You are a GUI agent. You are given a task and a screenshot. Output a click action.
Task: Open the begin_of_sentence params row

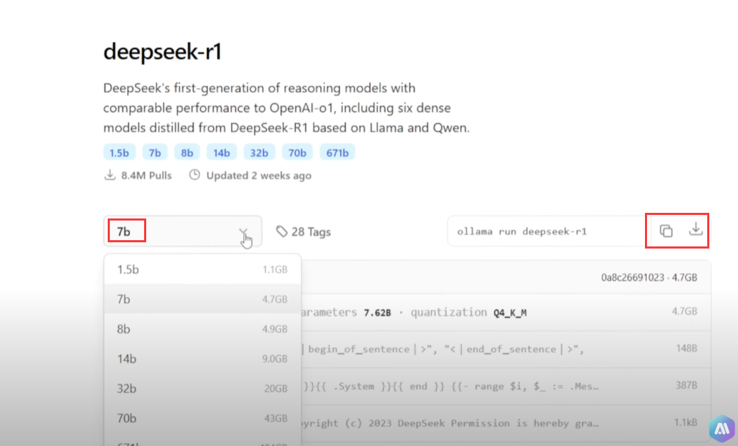pyautogui.click(x=506, y=349)
